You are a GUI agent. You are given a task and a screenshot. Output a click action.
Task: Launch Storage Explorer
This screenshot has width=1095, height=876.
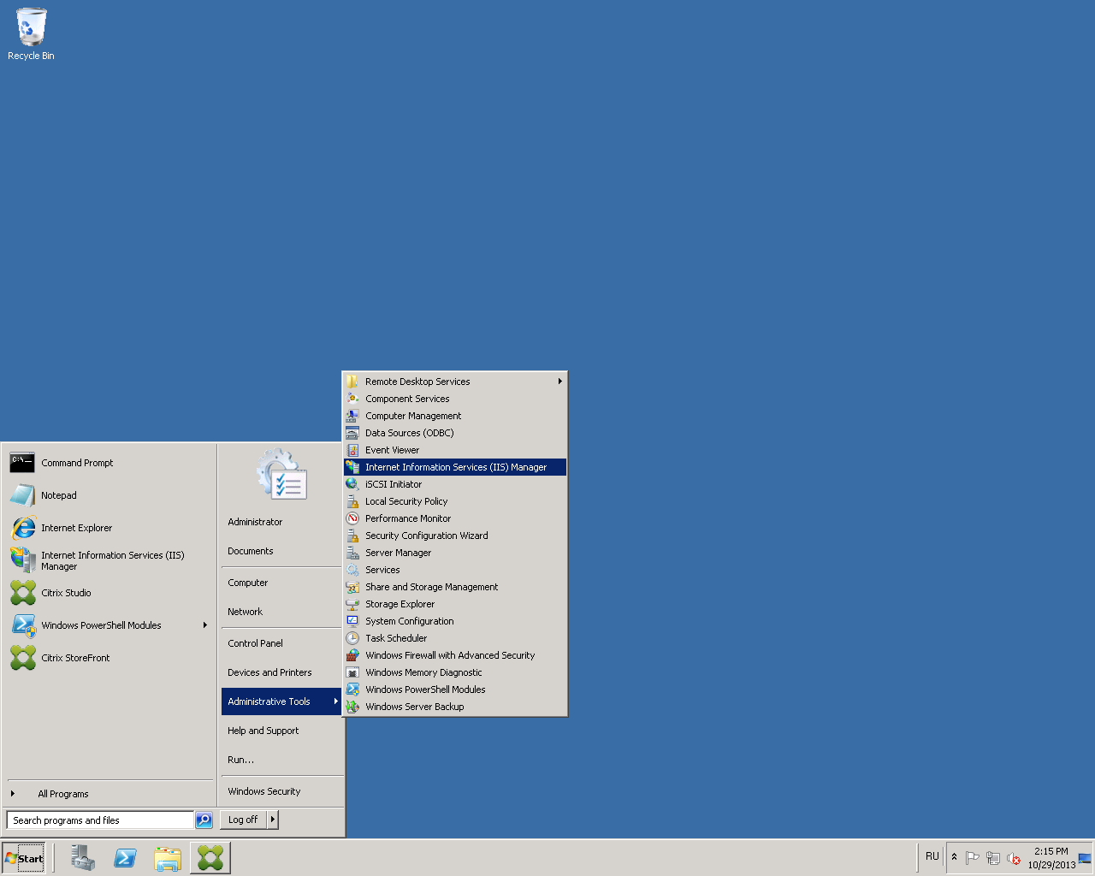[455, 604]
